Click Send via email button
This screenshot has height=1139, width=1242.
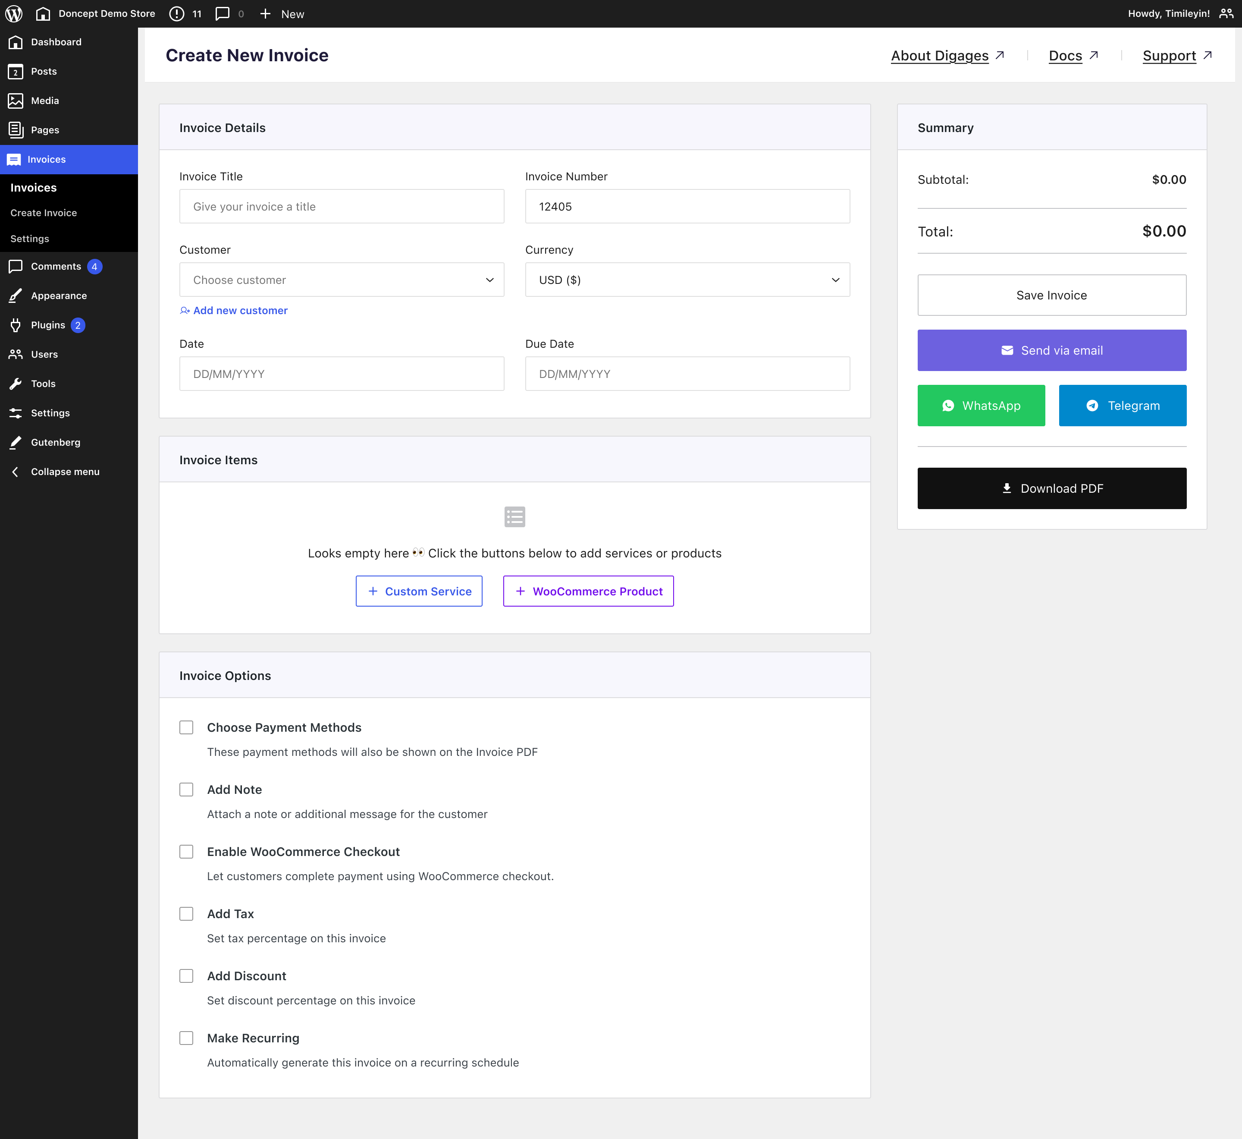(1052, 350)
